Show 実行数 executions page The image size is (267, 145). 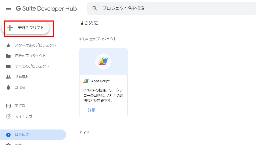(x=20, y=106)
